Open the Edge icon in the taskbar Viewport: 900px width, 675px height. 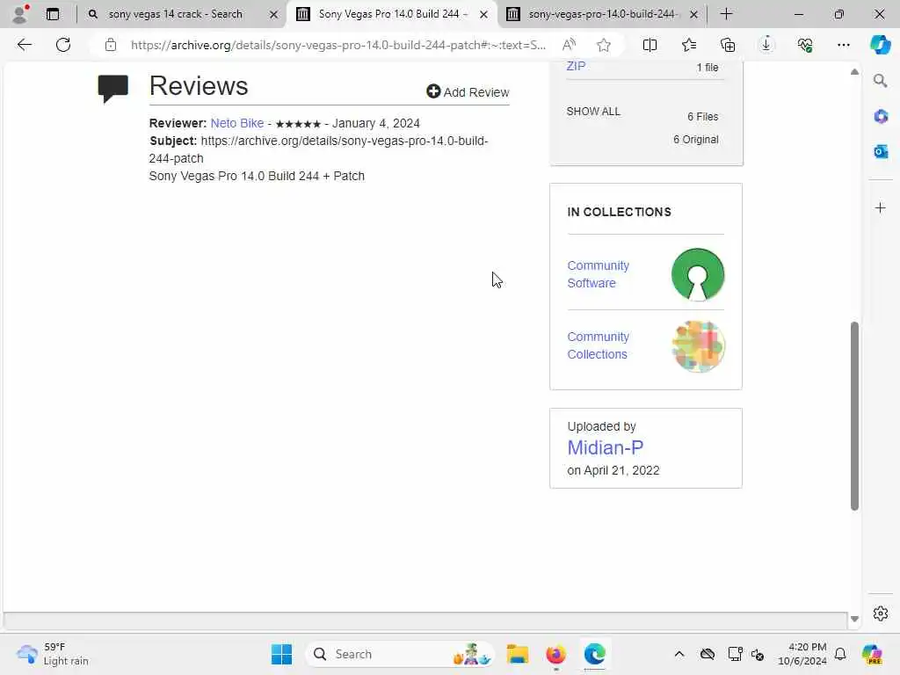tap(595, 654)
